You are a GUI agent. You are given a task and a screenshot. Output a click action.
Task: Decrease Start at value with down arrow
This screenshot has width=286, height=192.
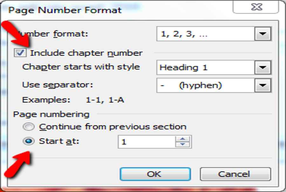183,145
